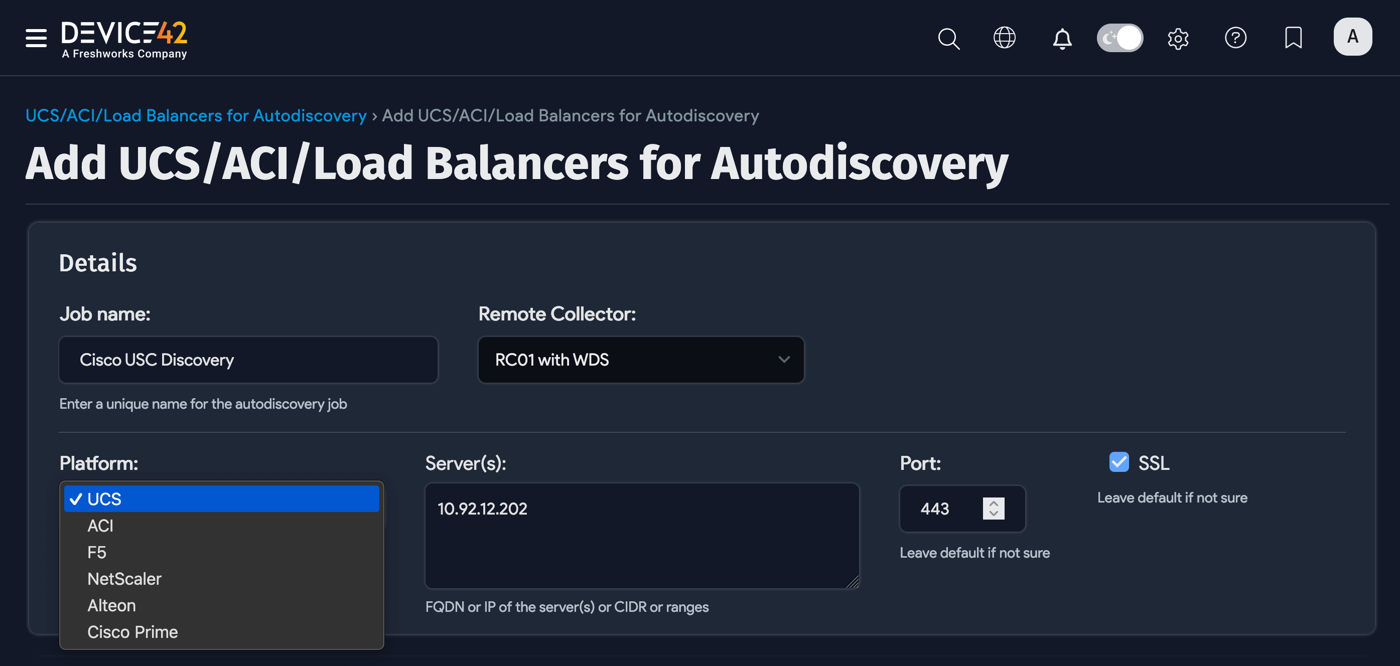The height and width of the screenshot is (666, 1400).
Task: Choose NetScaler platform option
Action: 124,579
